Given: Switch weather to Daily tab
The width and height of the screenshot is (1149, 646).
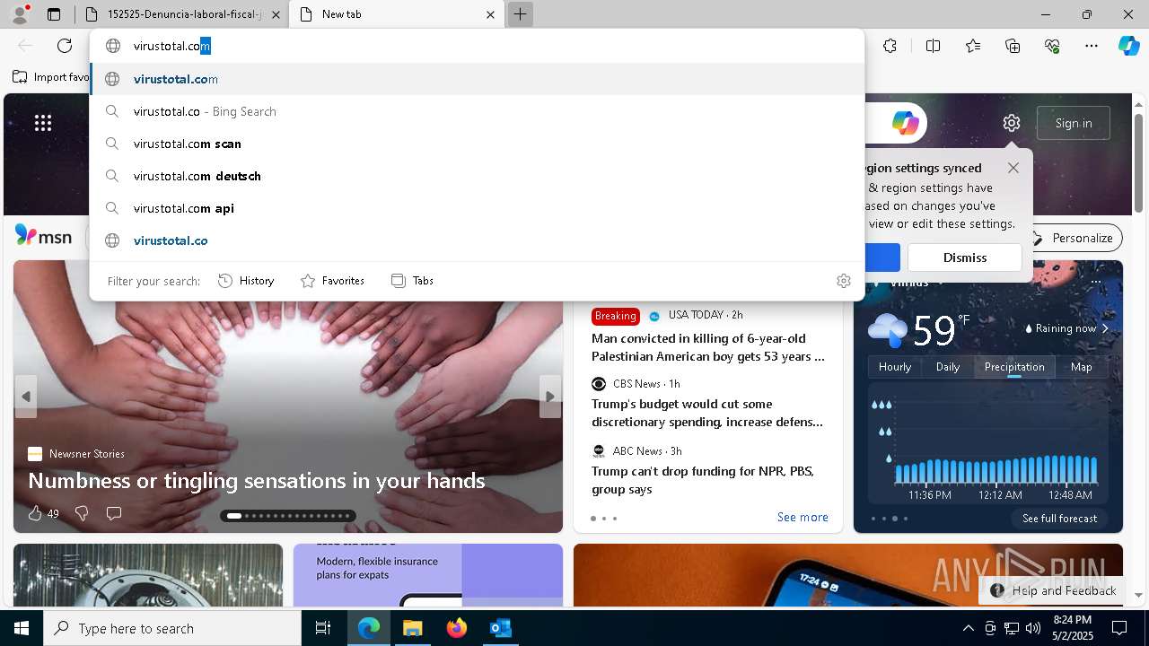Looking at the screenshot, I should pyautogui.click(x=948, y=367).
